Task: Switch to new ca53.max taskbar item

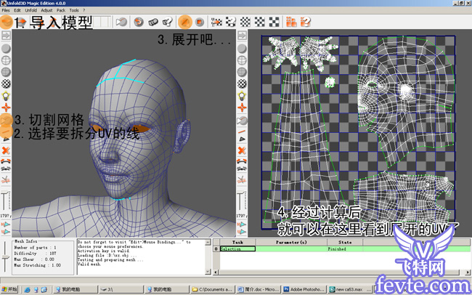Action: click(x=350, y=289)
